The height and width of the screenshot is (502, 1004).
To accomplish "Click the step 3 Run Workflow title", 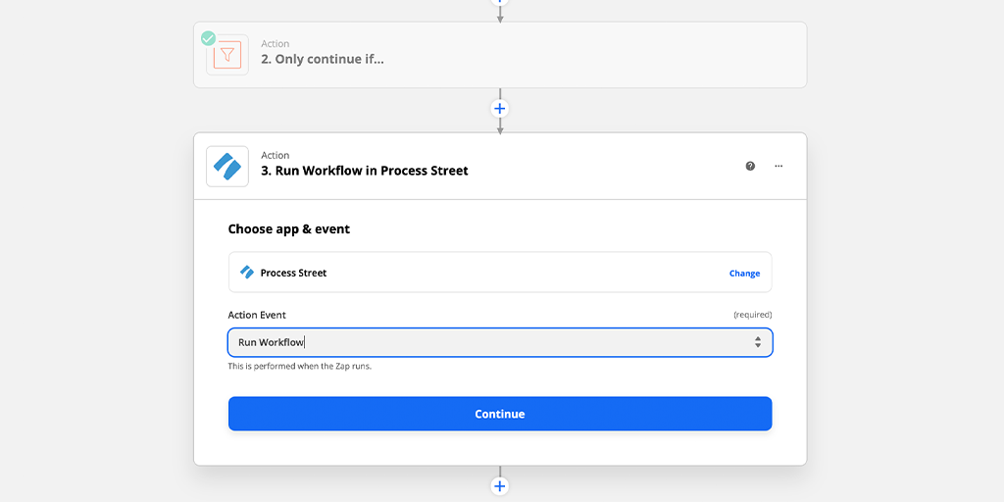I will pyautogui.click(x=365, y=171).
